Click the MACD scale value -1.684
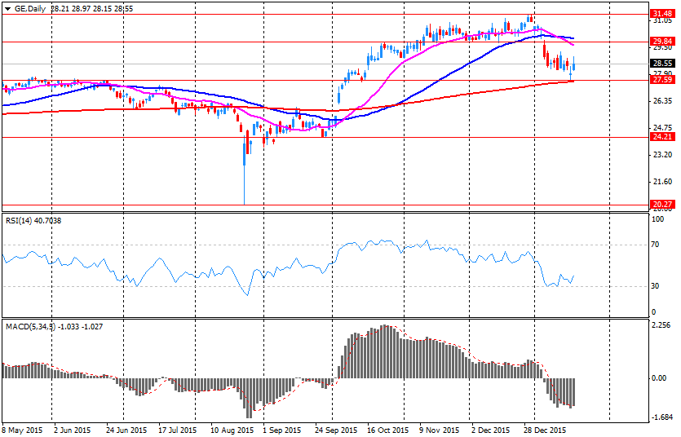The image size is (681, 437). tap(661, 417)
